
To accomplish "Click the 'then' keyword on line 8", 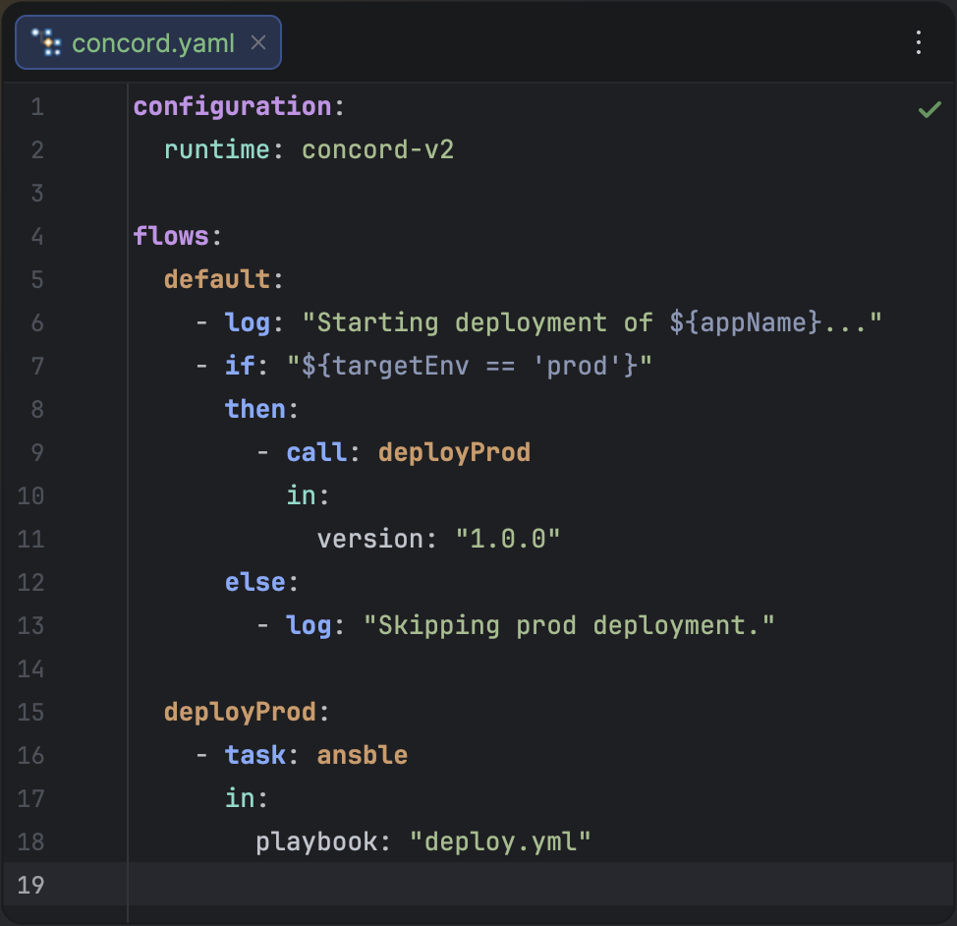I will coord(254,409).
